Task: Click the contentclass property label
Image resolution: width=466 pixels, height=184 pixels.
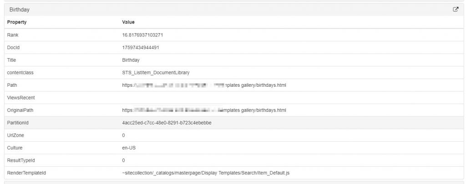Action: (20, 72)
